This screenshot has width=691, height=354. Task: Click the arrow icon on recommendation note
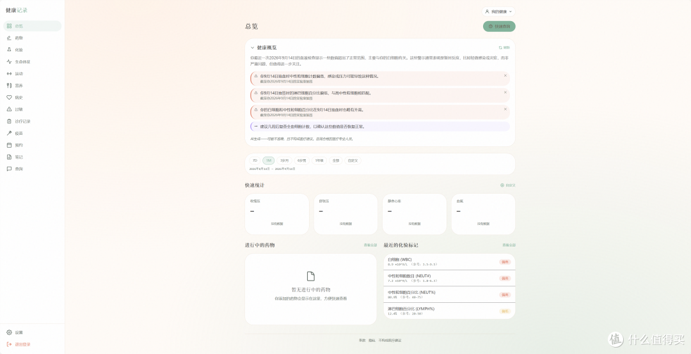(x=255, y=127)
